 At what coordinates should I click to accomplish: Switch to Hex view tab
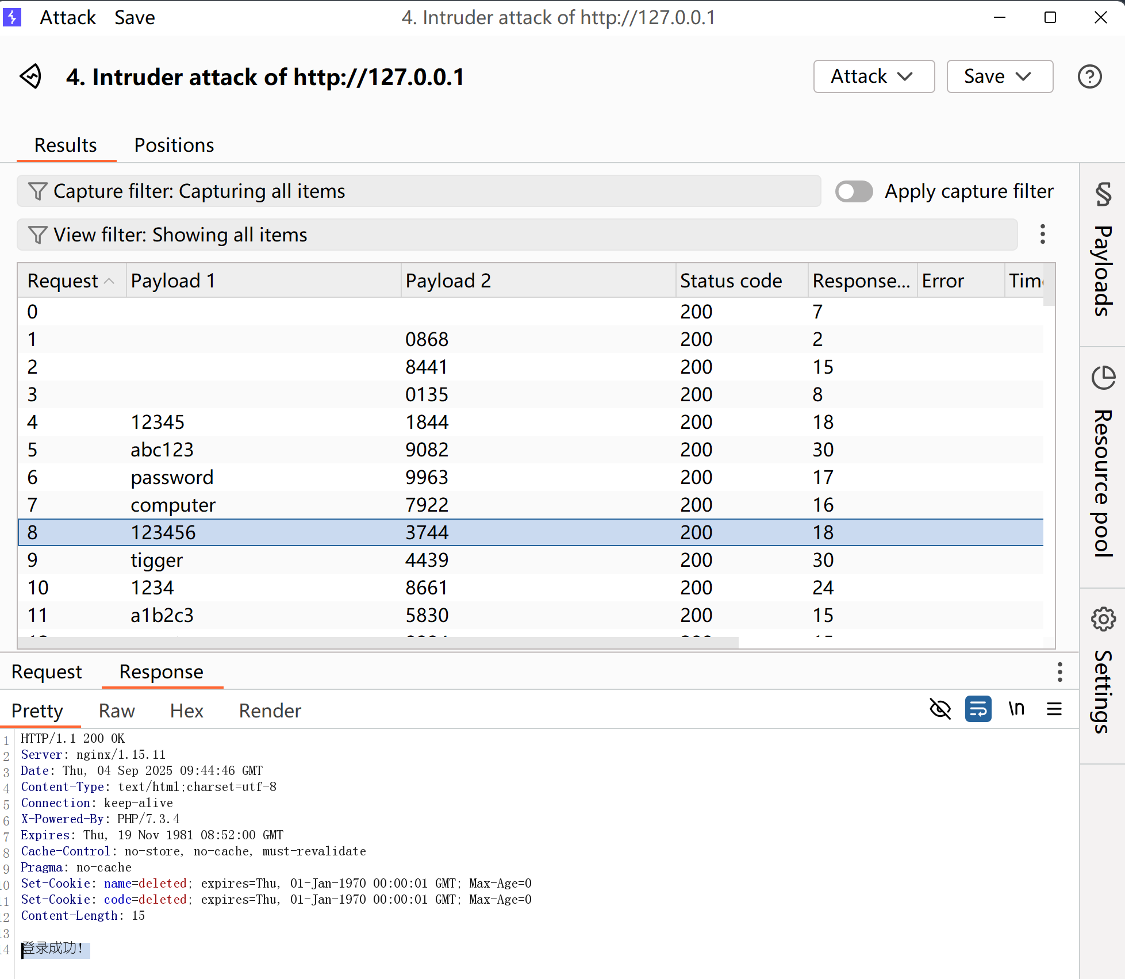click(x=187, y=711)
